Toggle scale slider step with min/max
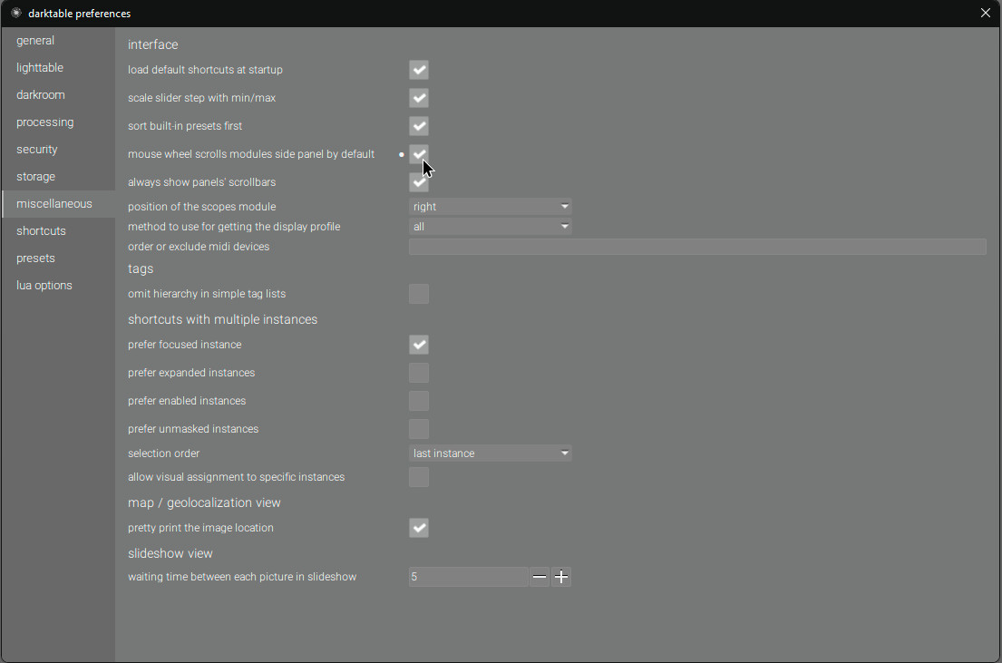Viewport: 1002px width, 663px height. point(418,98)
